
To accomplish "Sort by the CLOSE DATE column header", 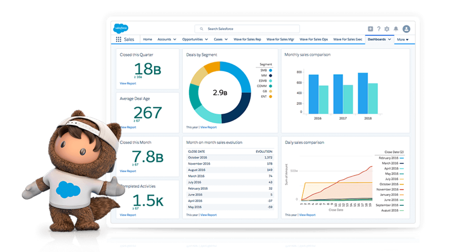I will click(197, 152).
